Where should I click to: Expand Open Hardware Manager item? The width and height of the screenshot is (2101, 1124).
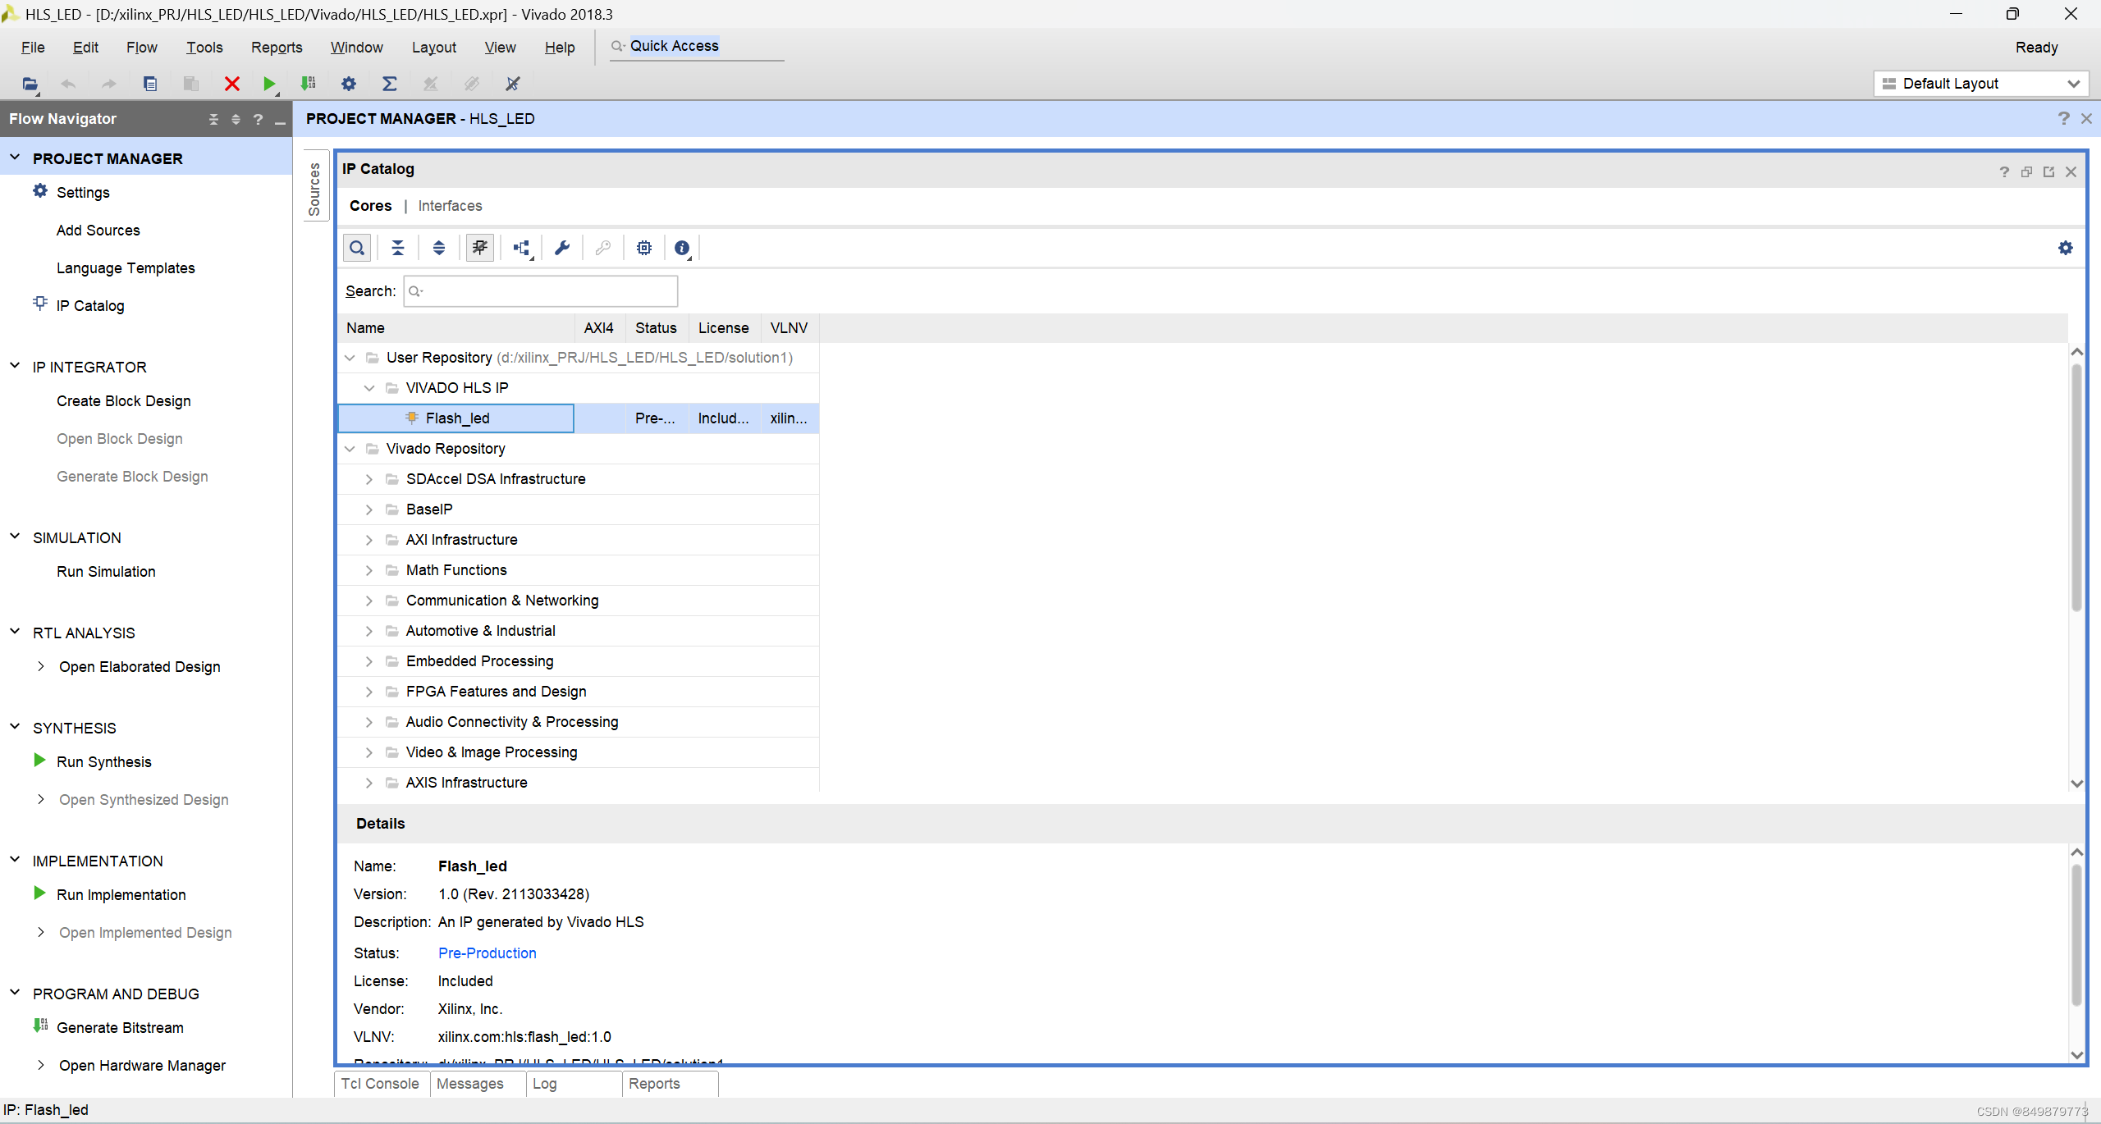point(40,1065)
